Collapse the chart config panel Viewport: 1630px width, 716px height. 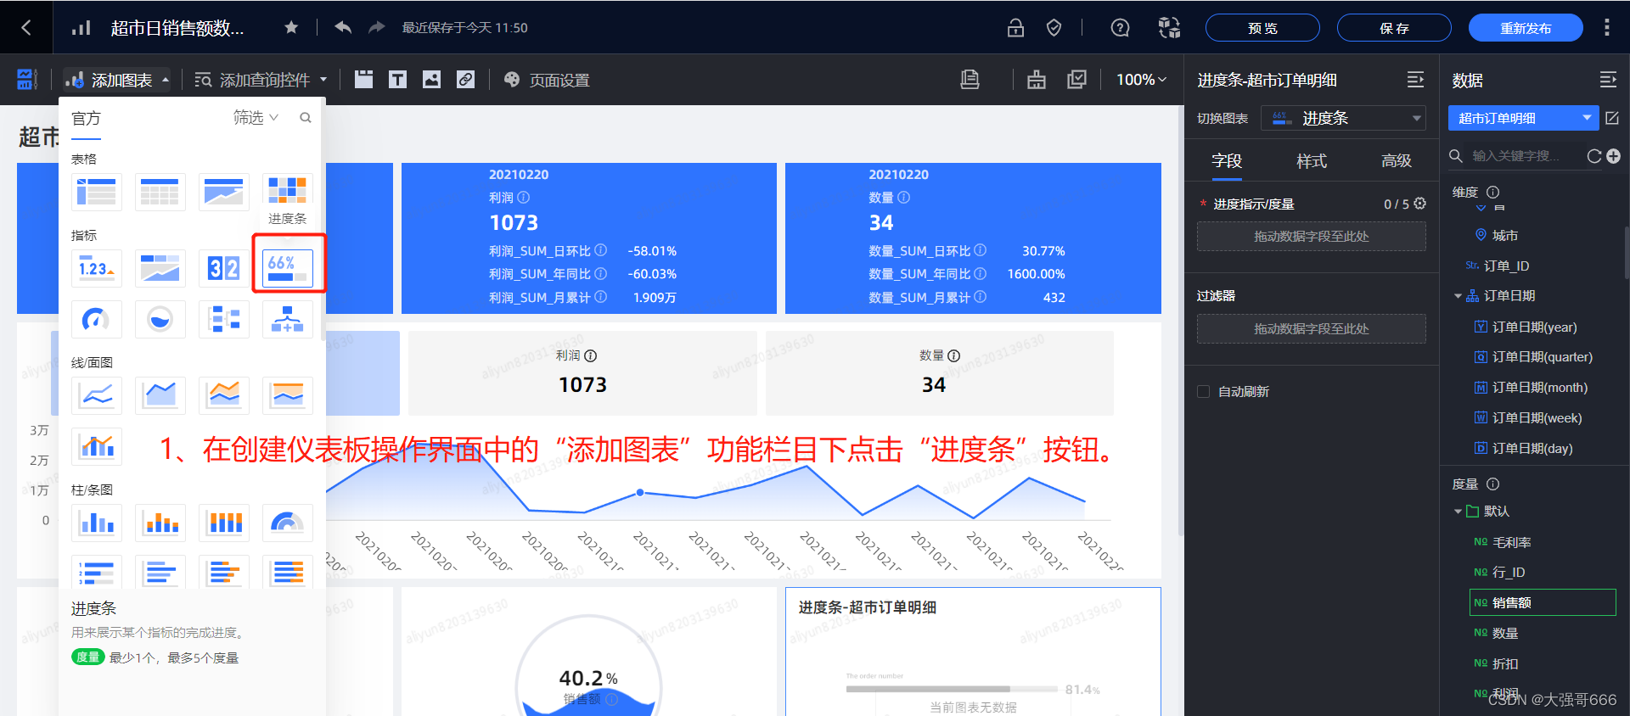pyautogui.click(x=1415, y=80)
